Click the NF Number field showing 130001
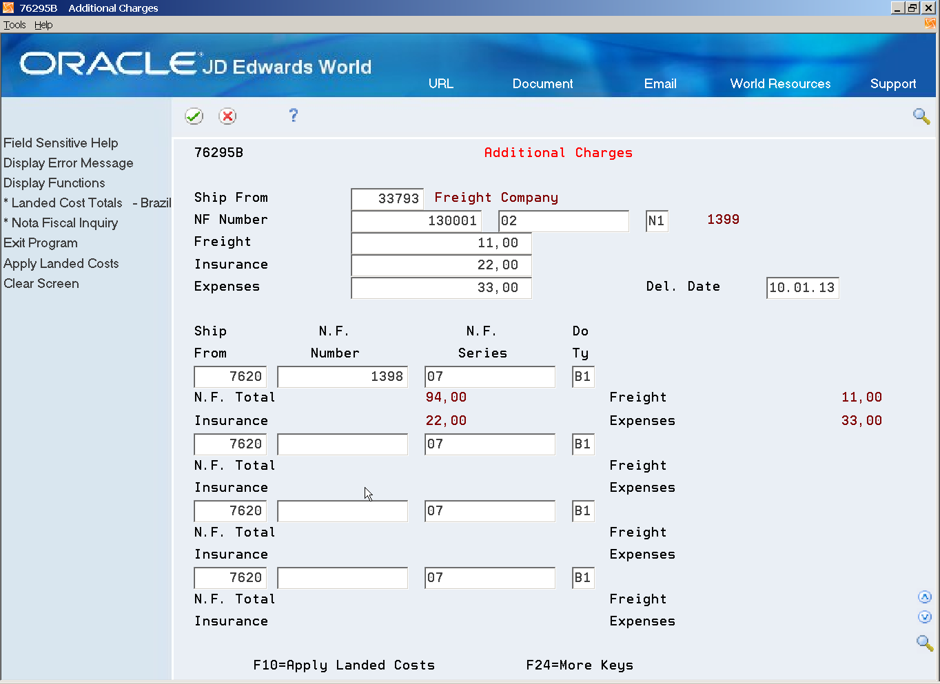This screenshot has width=940, height=684. coord(416,220)
